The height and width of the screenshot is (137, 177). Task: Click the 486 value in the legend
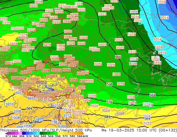click(15, 136)
